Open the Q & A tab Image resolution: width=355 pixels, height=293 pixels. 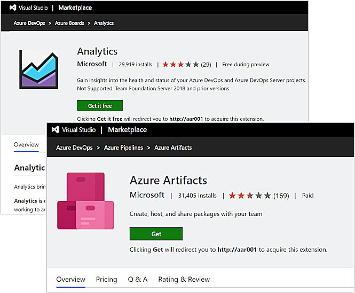click(x=138, y=280)
